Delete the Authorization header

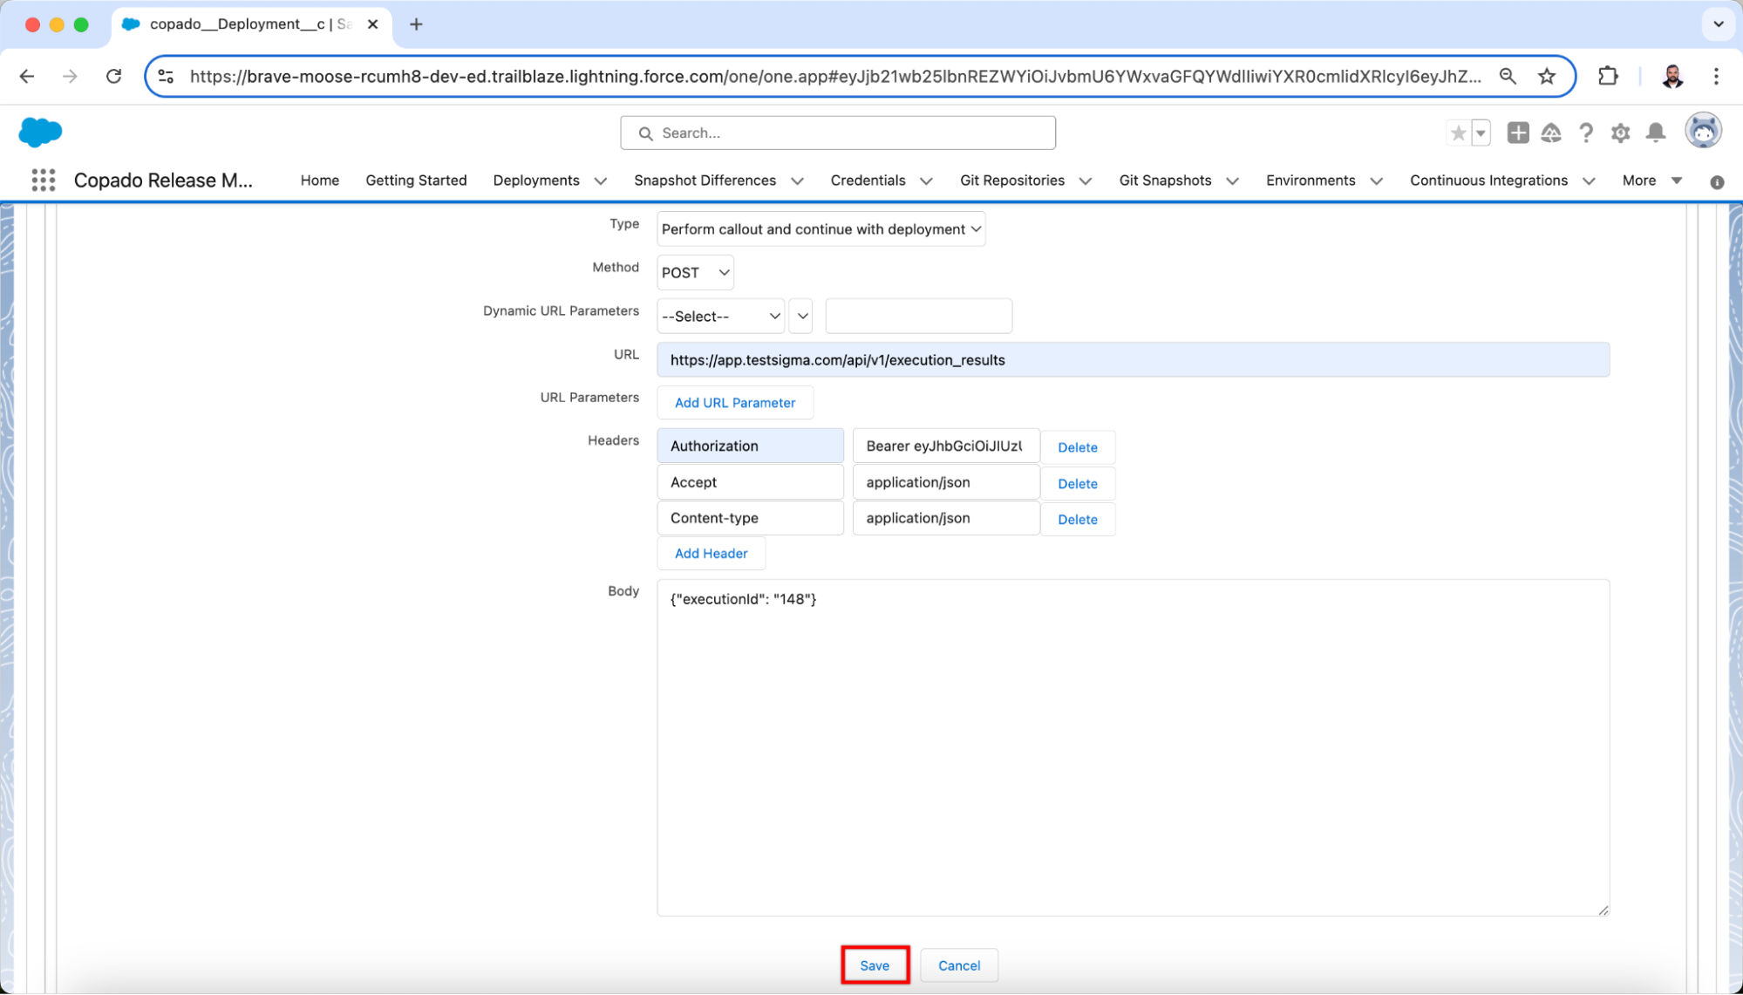coord(1077,447)
